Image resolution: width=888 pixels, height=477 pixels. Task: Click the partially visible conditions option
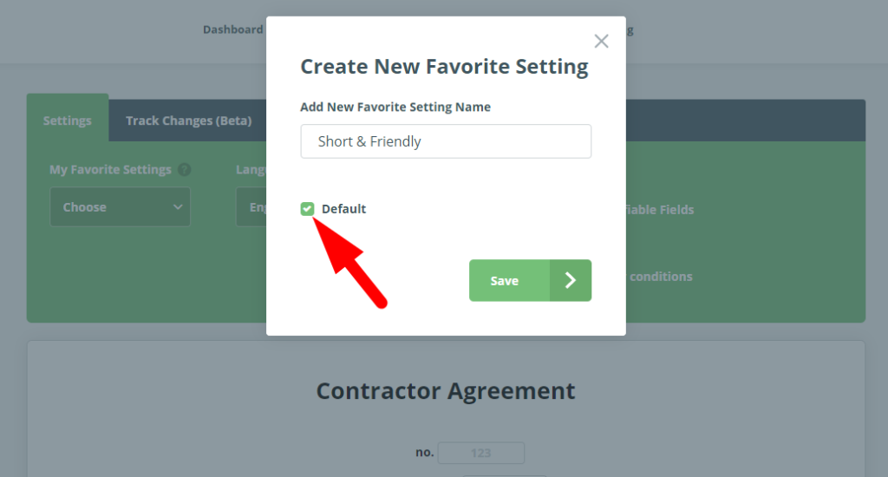coord(660,277)
